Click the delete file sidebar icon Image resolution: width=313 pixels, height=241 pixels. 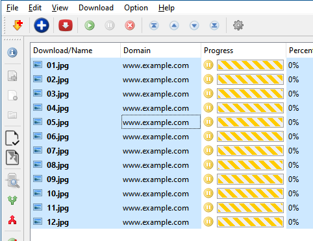(12, 95)
